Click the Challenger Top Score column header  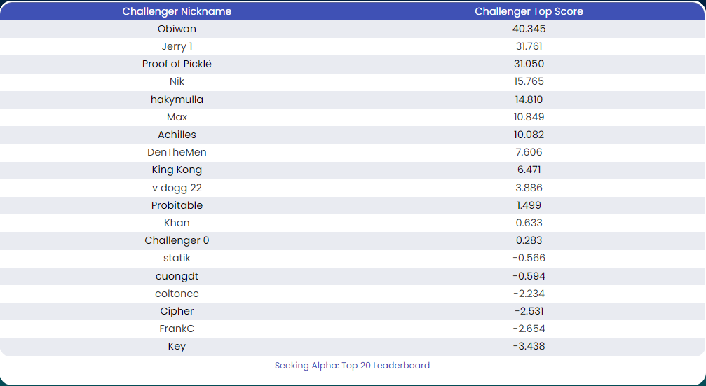529,11
